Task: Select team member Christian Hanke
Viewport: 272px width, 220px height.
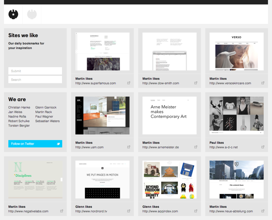Action: (x=19, y=108)
